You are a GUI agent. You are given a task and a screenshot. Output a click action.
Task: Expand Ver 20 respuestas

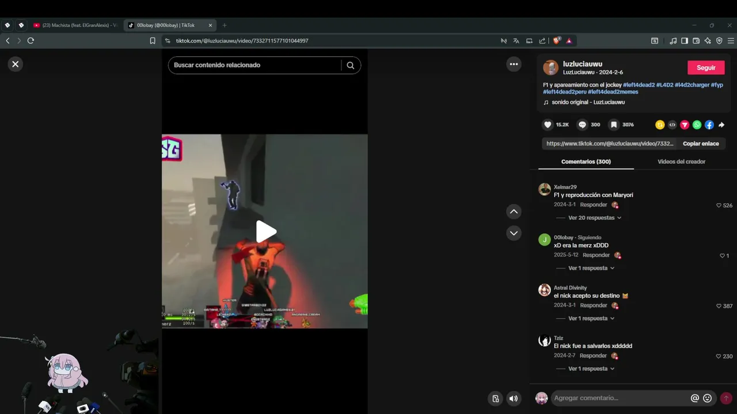point(595,218)
